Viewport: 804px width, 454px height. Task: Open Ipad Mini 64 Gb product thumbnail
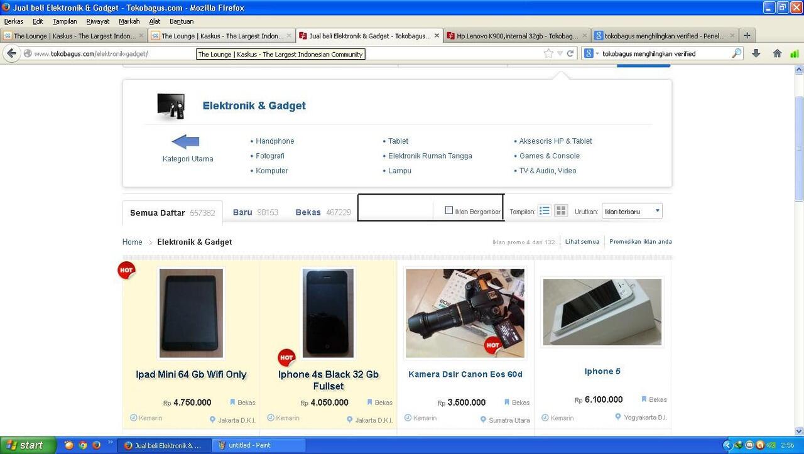[x=191, y=313]
